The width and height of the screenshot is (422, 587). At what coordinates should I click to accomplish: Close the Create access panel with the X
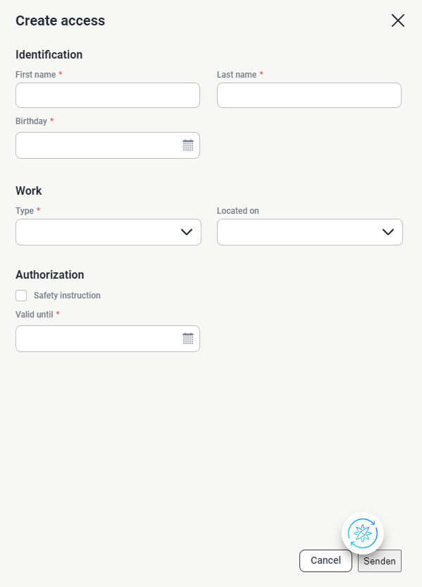[398, 20]
